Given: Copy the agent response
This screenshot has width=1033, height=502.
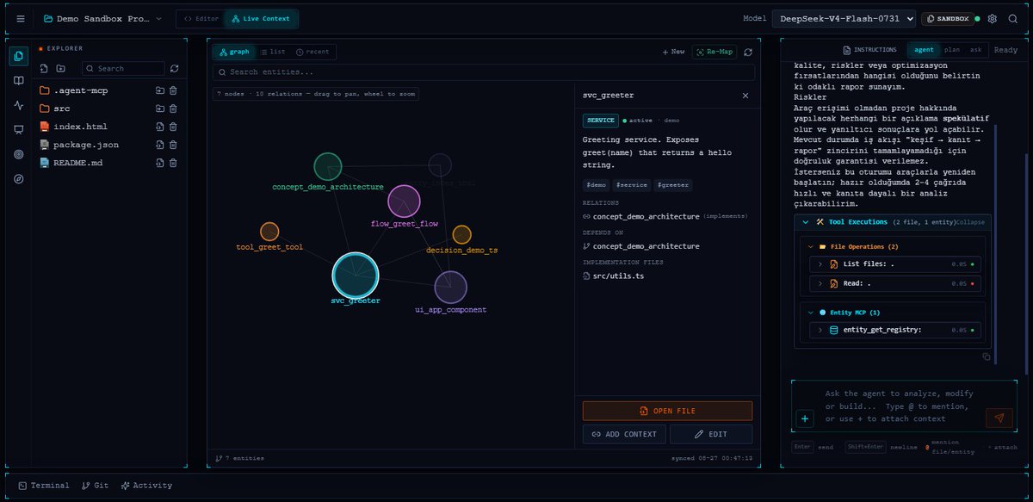Looking at the screenshot, I should tap(987, 356).
